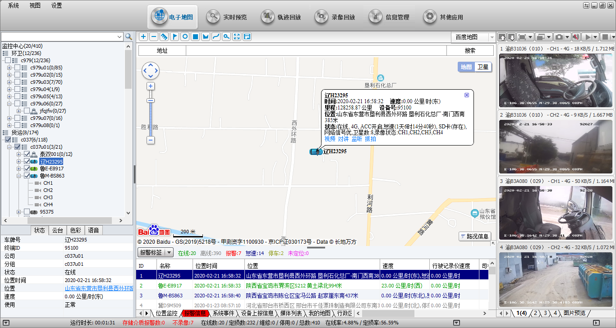Open 电子地图 module
The height and width of the screenshot is (328, 616).
173,17
